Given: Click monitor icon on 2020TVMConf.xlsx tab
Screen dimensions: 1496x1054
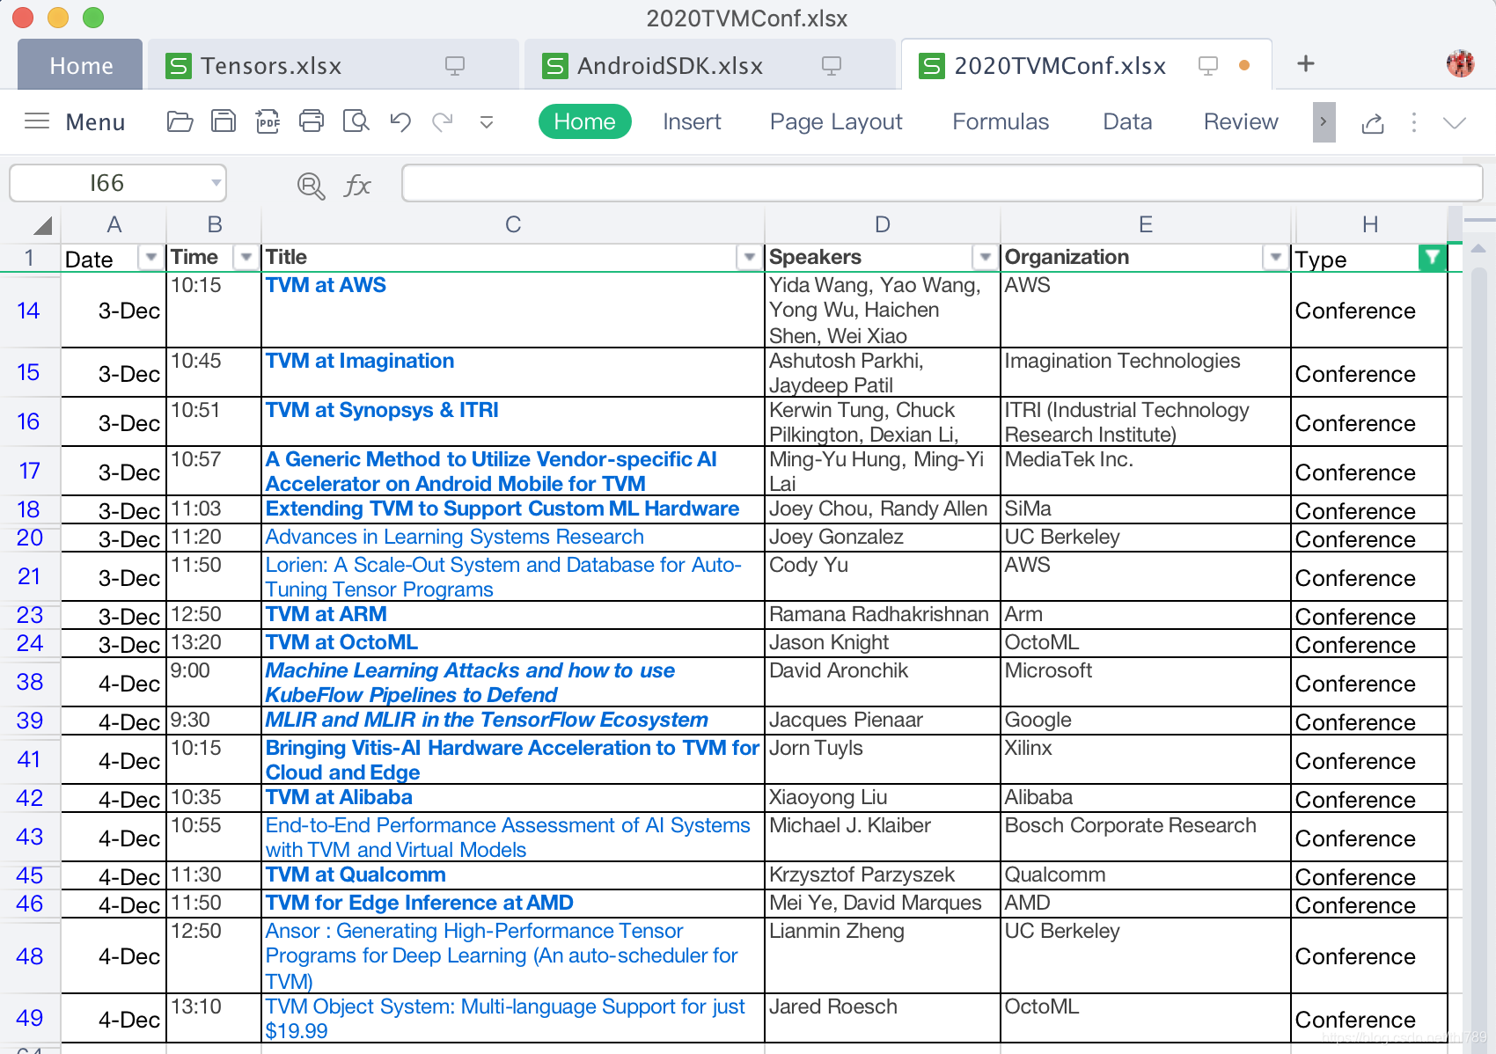Looking at the screenshot, I should click(1208, 65).
